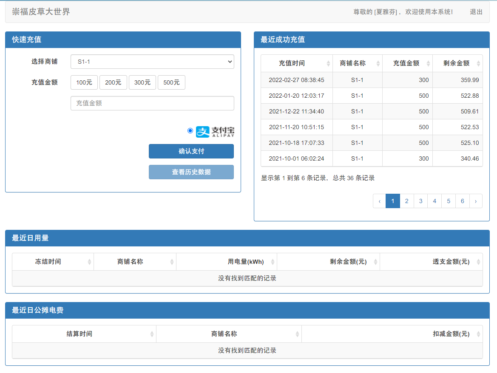The image size is (497, 373).
Task: Go to page 3 of recharge records
Action: tap(420, 201)
